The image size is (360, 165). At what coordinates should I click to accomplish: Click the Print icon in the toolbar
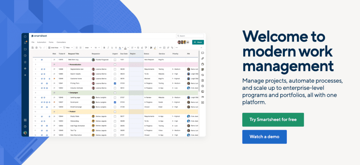click(36, 47)
